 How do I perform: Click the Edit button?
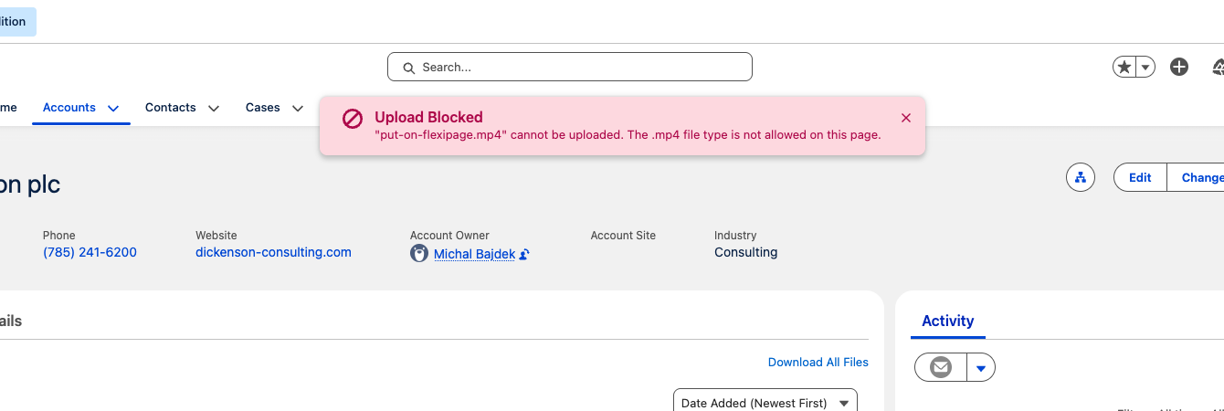click(x=1140, y=177)
